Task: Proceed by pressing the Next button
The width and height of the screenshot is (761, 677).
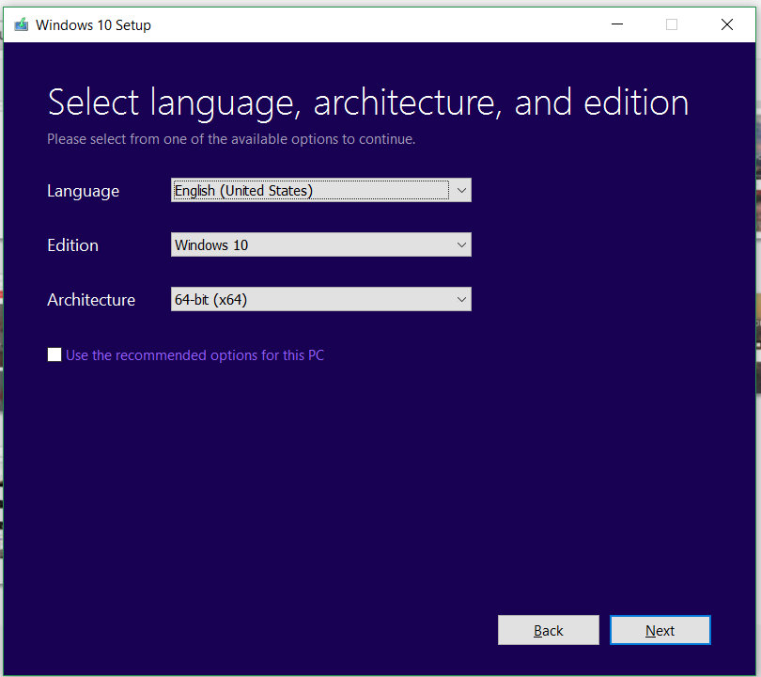Action: [x=660, y=631]
